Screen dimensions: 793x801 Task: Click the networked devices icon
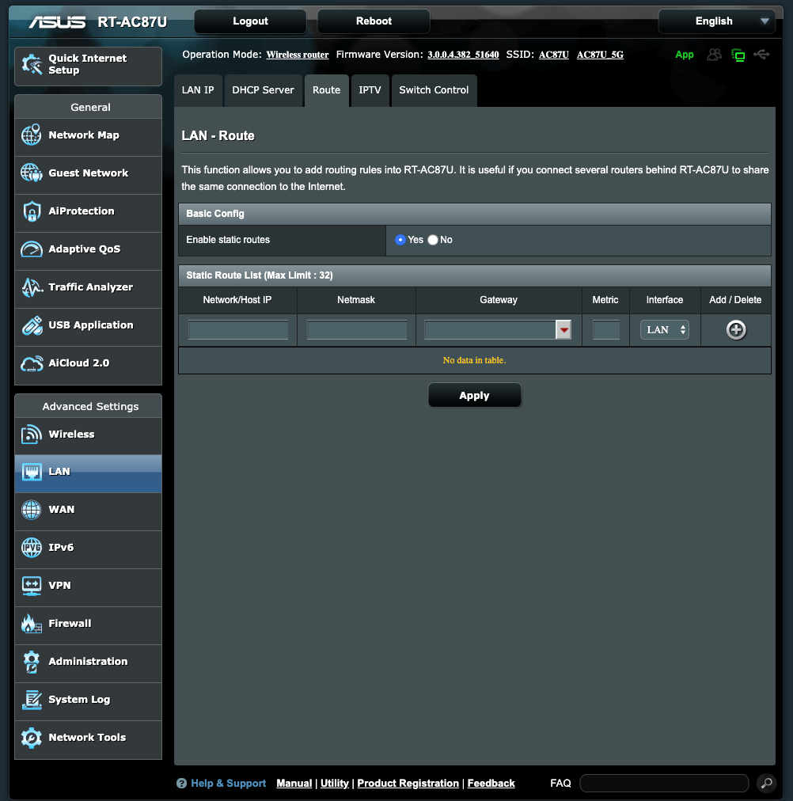coord(738,54)
